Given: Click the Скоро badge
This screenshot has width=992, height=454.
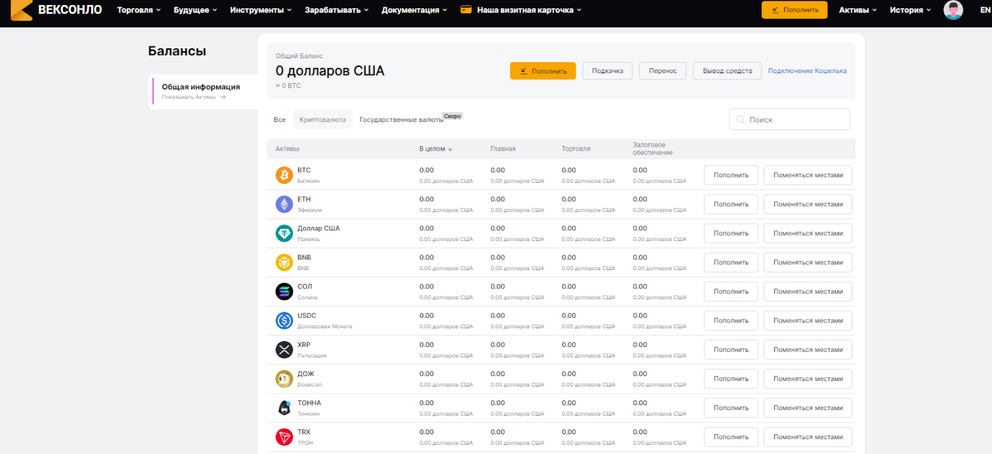Looking at the screenshot, I should pyautogui.click(x=452, y=116).
